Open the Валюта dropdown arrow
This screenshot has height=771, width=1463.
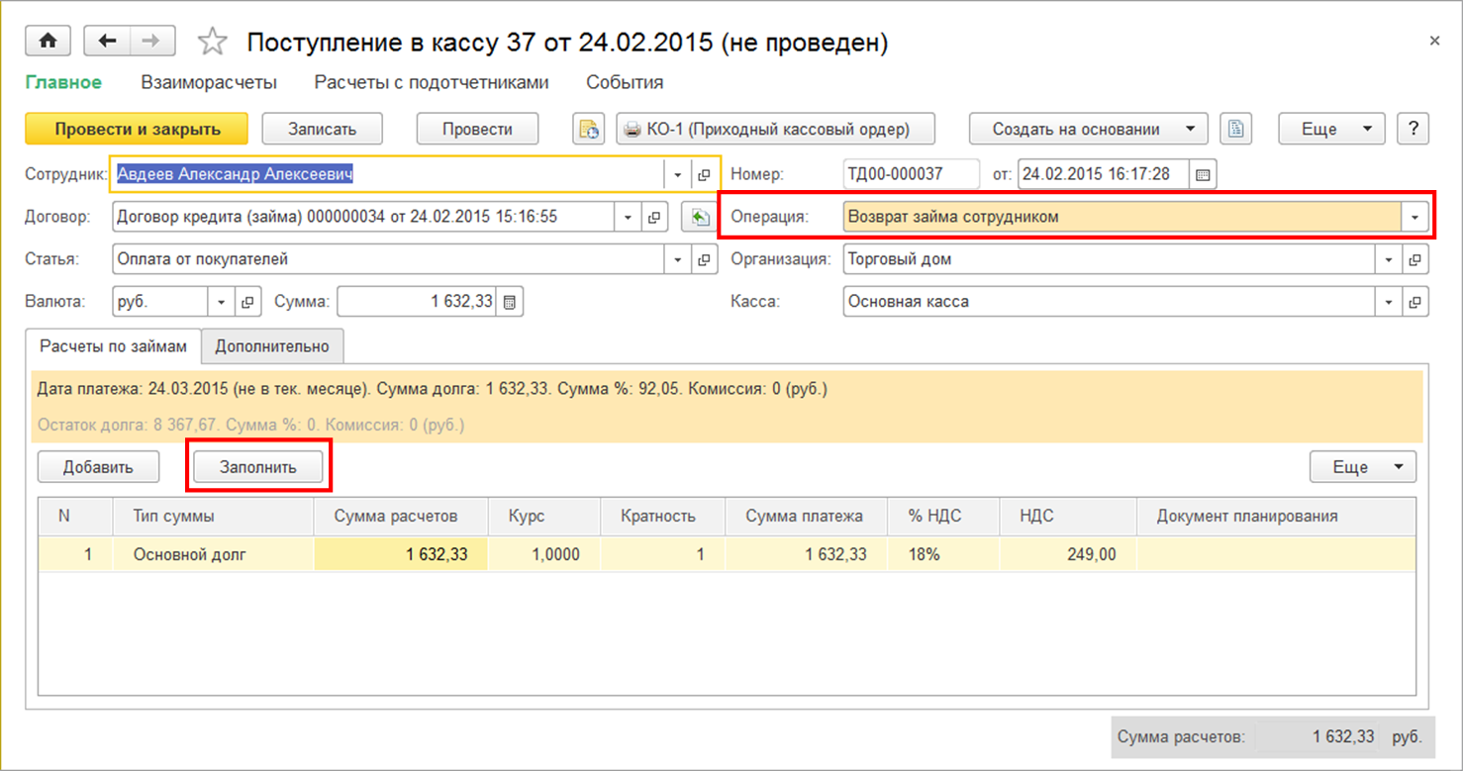(x=222, y=302)
